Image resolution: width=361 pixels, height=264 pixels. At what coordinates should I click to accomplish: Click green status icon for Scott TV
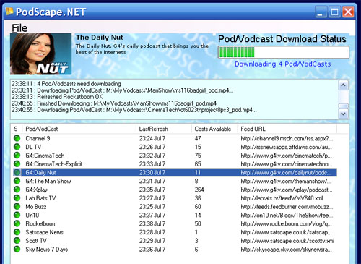tap(17, 241)
